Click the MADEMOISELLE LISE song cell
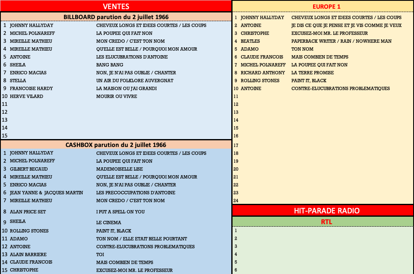 119,169
